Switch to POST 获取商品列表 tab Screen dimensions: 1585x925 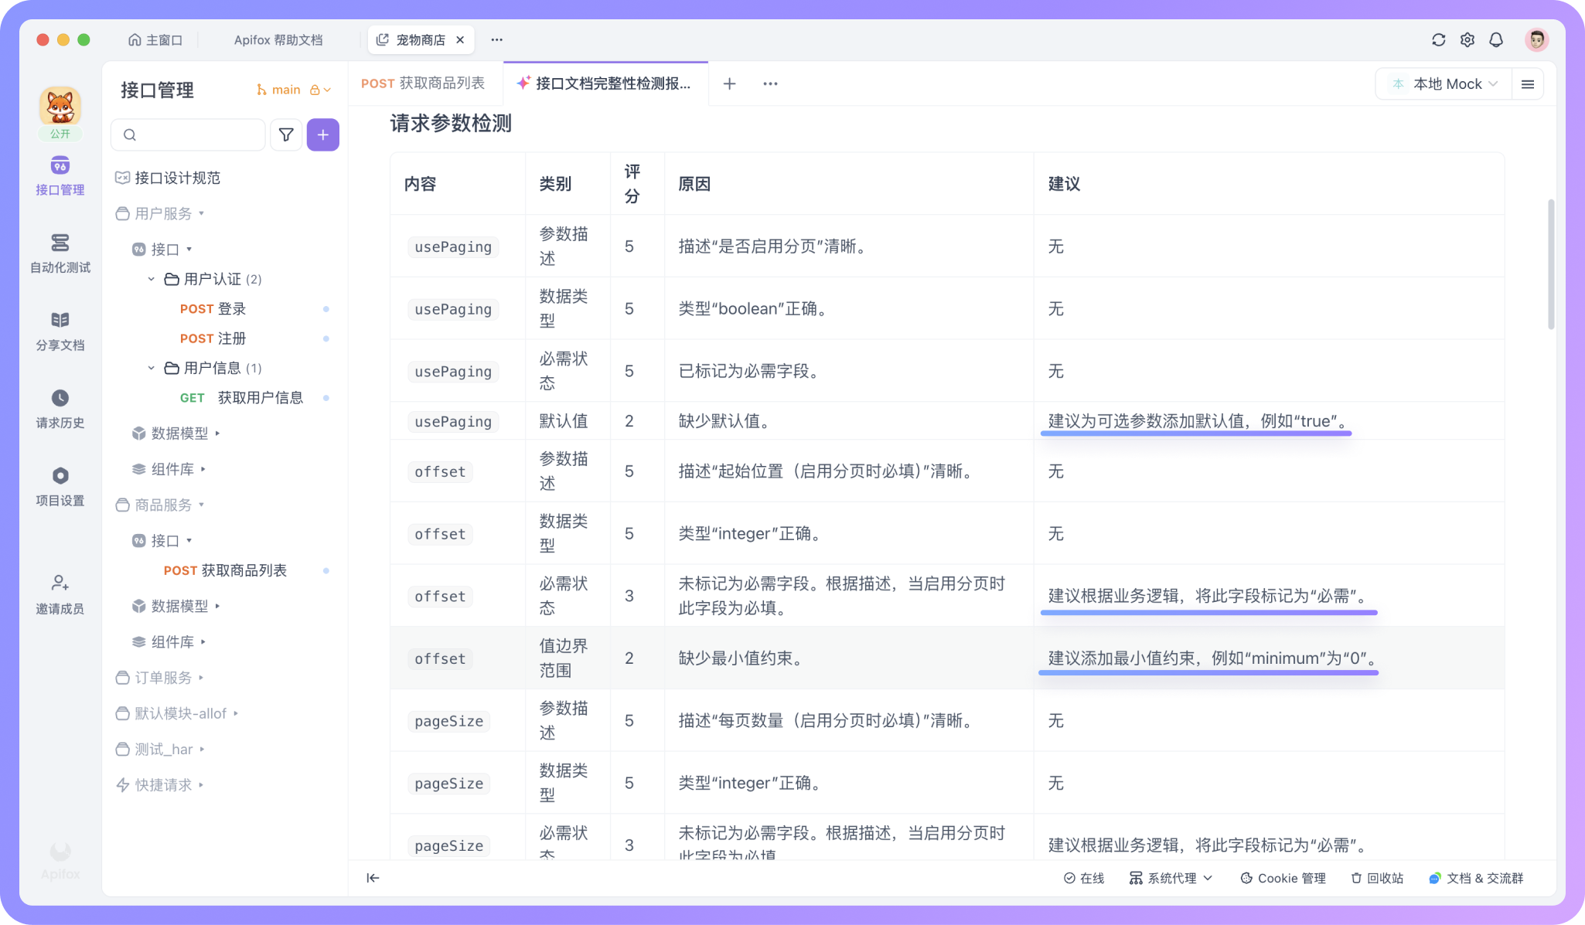tap(423, 83)
